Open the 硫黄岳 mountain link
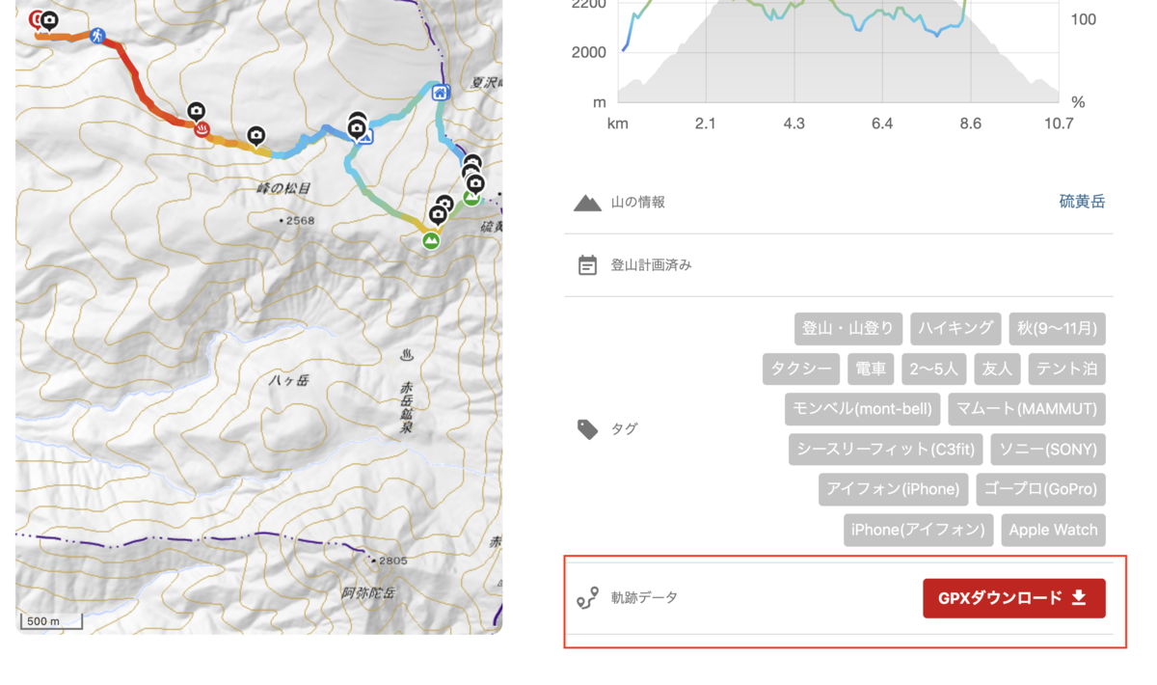Image resolution: width=1157 pixels, height=685 pixels. click(1082, 202)
